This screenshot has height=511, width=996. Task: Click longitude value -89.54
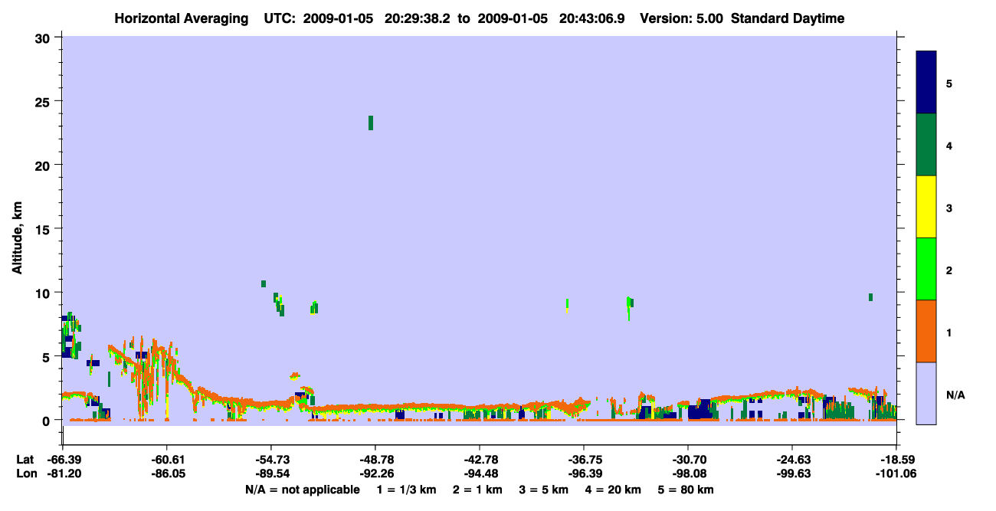click(271, 473)
